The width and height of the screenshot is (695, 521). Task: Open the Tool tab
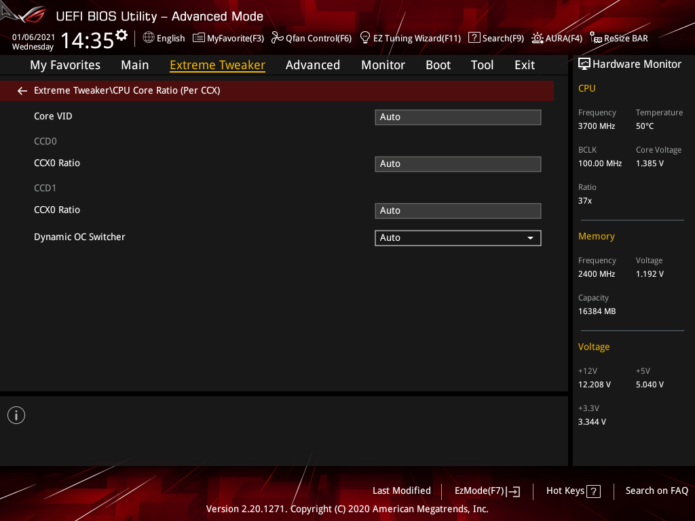coord(483,65)
